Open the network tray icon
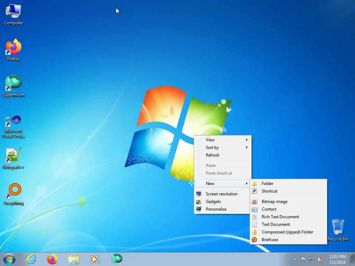This screenshot has height=266, width=355. pyautogui.click(x=312, y=259)
